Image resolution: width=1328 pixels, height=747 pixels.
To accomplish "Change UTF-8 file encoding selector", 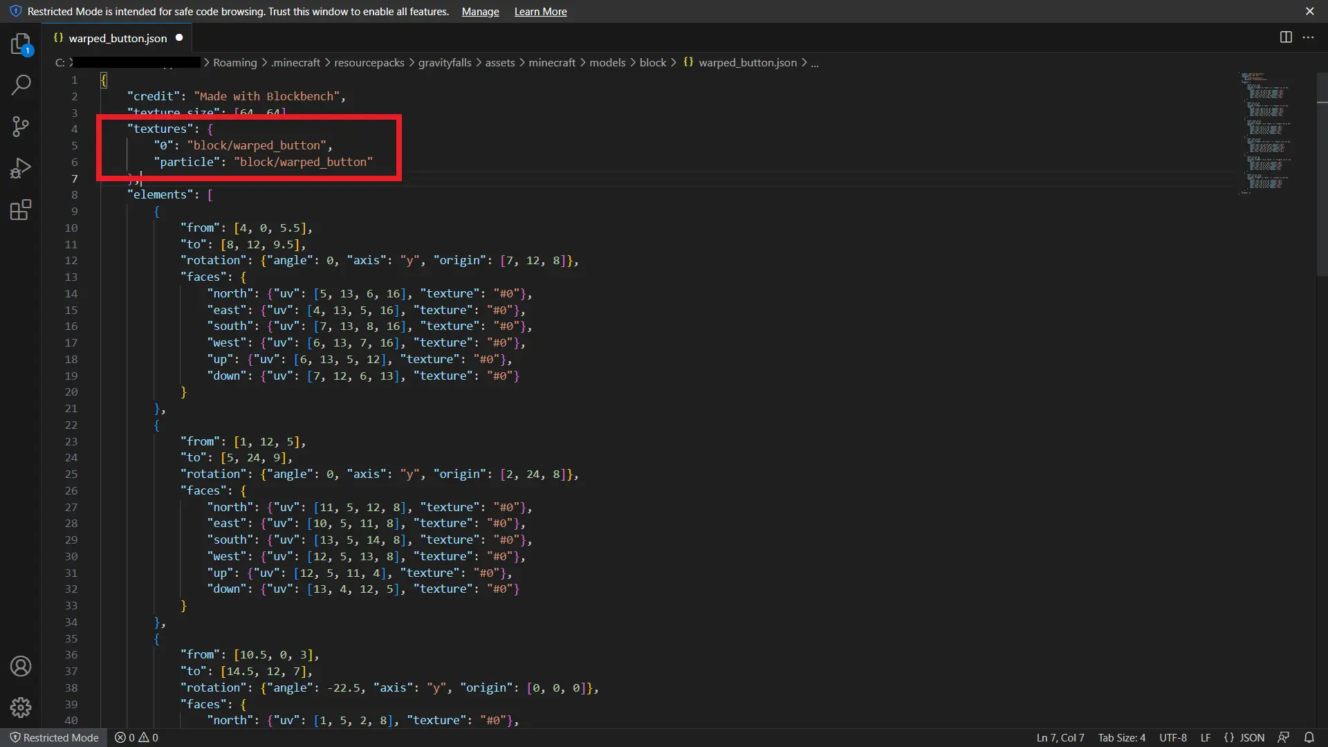I will 1172,737.
